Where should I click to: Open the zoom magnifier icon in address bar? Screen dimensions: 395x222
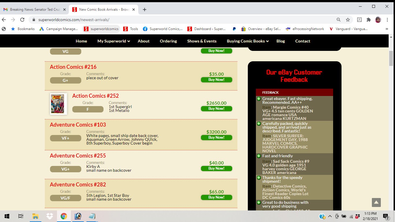338,20
